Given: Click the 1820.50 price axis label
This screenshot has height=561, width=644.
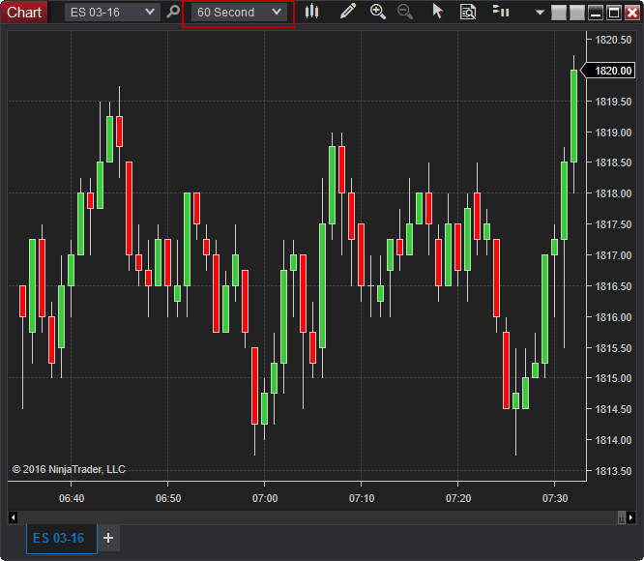Looking at the screenshot, I should (x=613, y=40).
